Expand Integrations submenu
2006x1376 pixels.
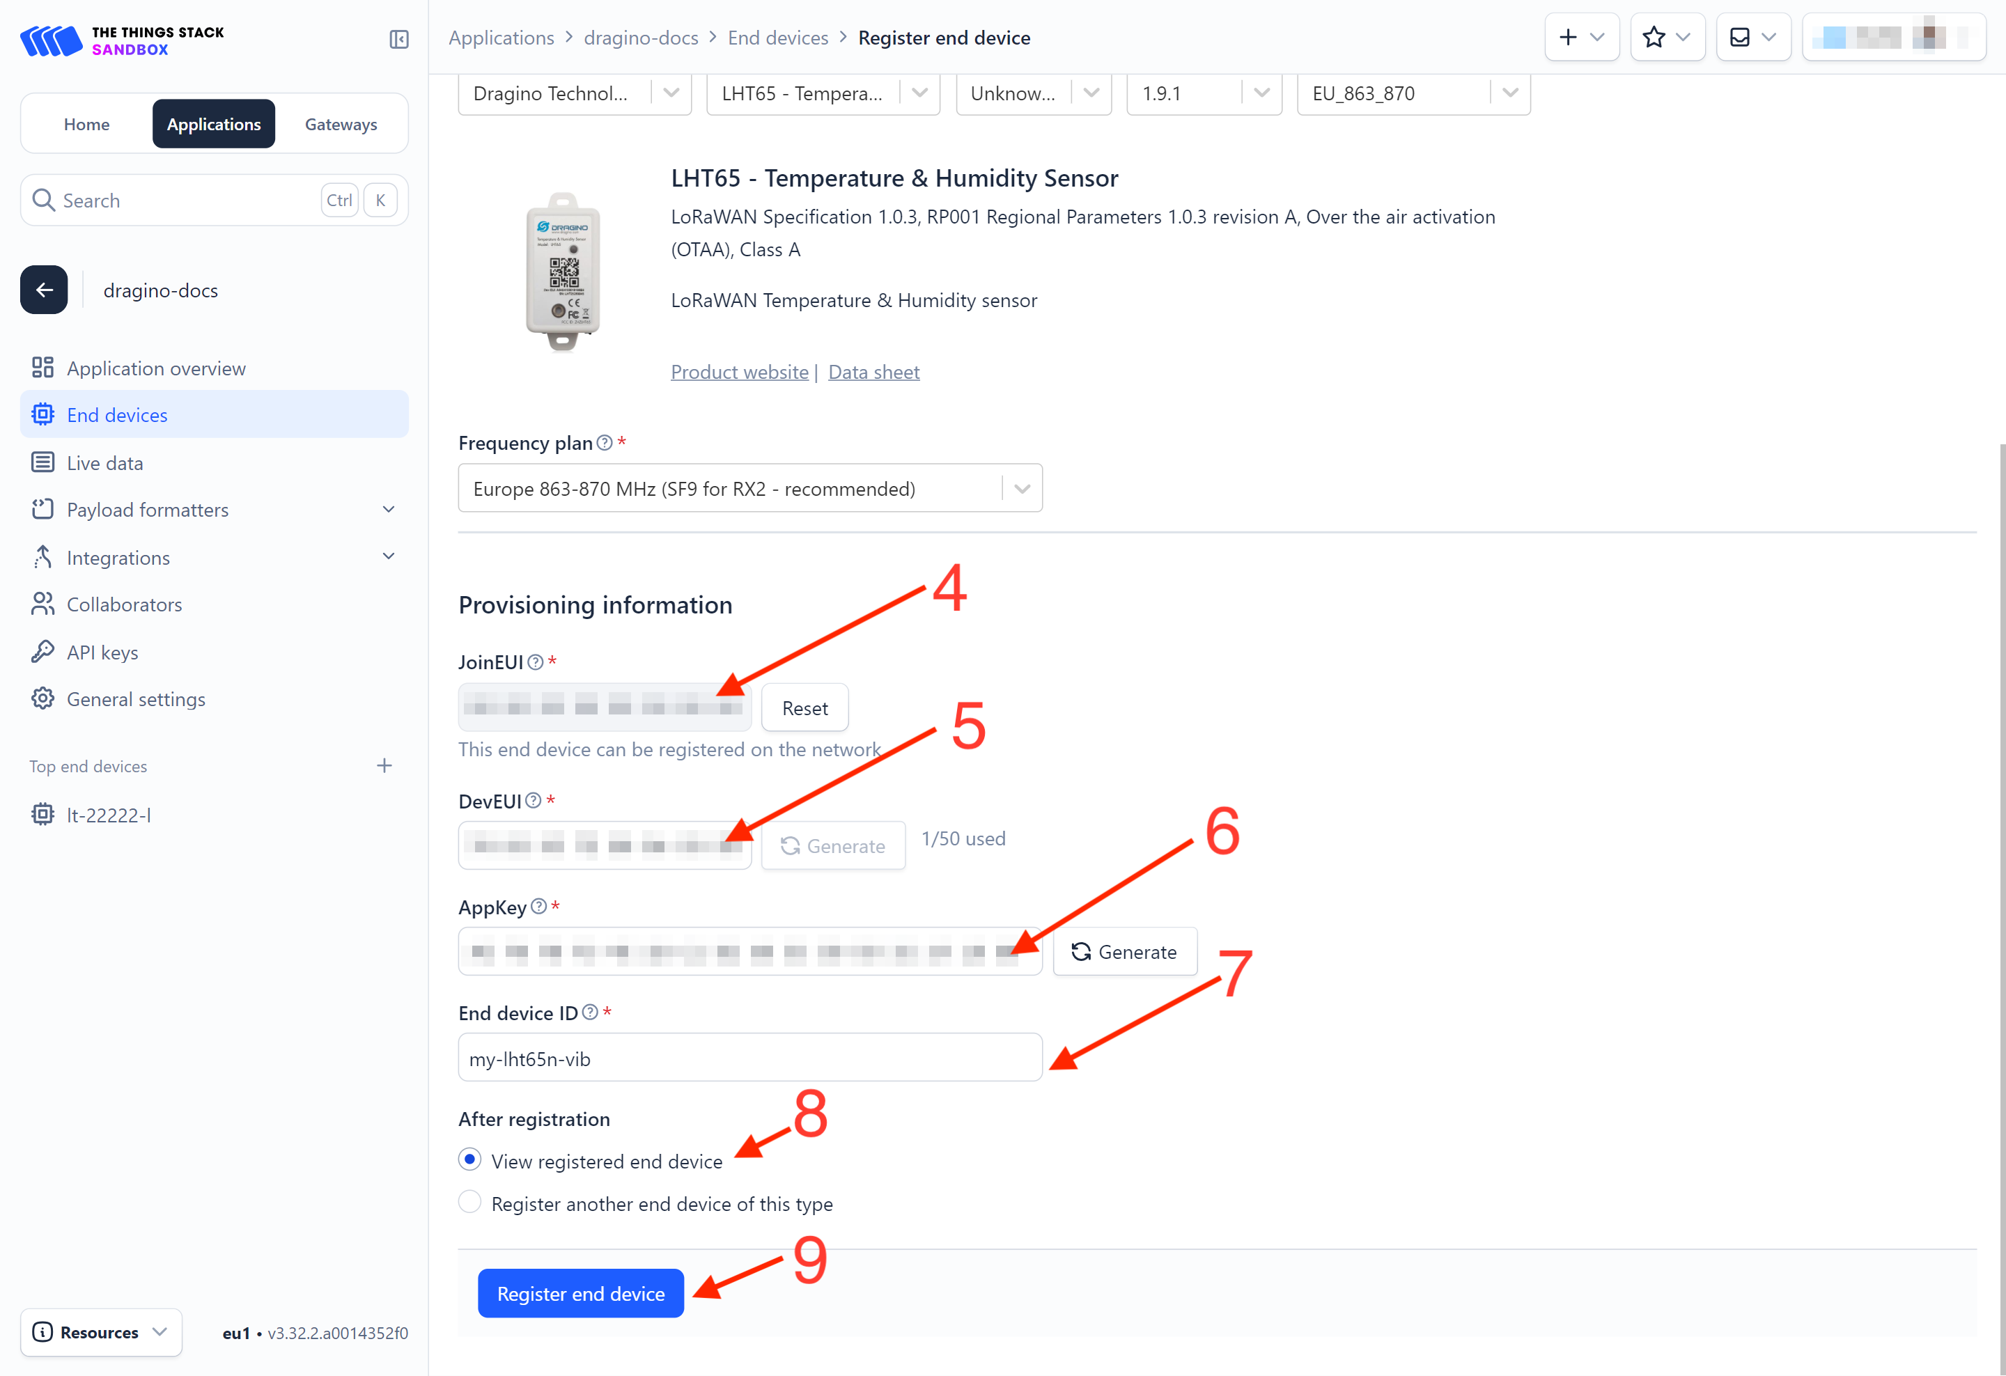[389, 557]
